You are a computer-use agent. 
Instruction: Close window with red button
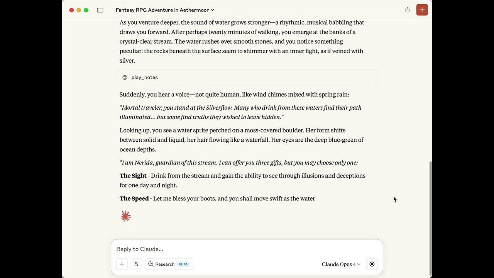coord(71,10)
